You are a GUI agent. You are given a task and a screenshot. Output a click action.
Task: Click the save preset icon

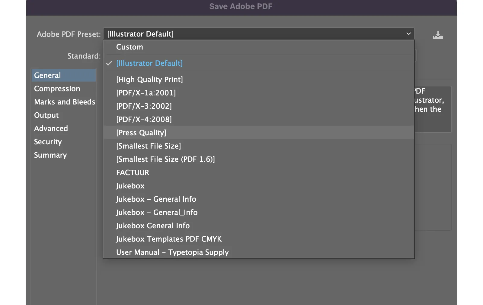coord(438,35)
